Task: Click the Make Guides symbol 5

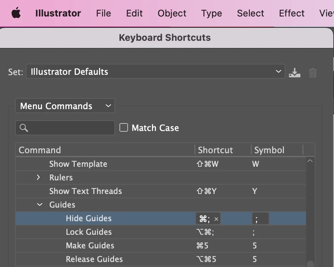Action: (255, 246)
